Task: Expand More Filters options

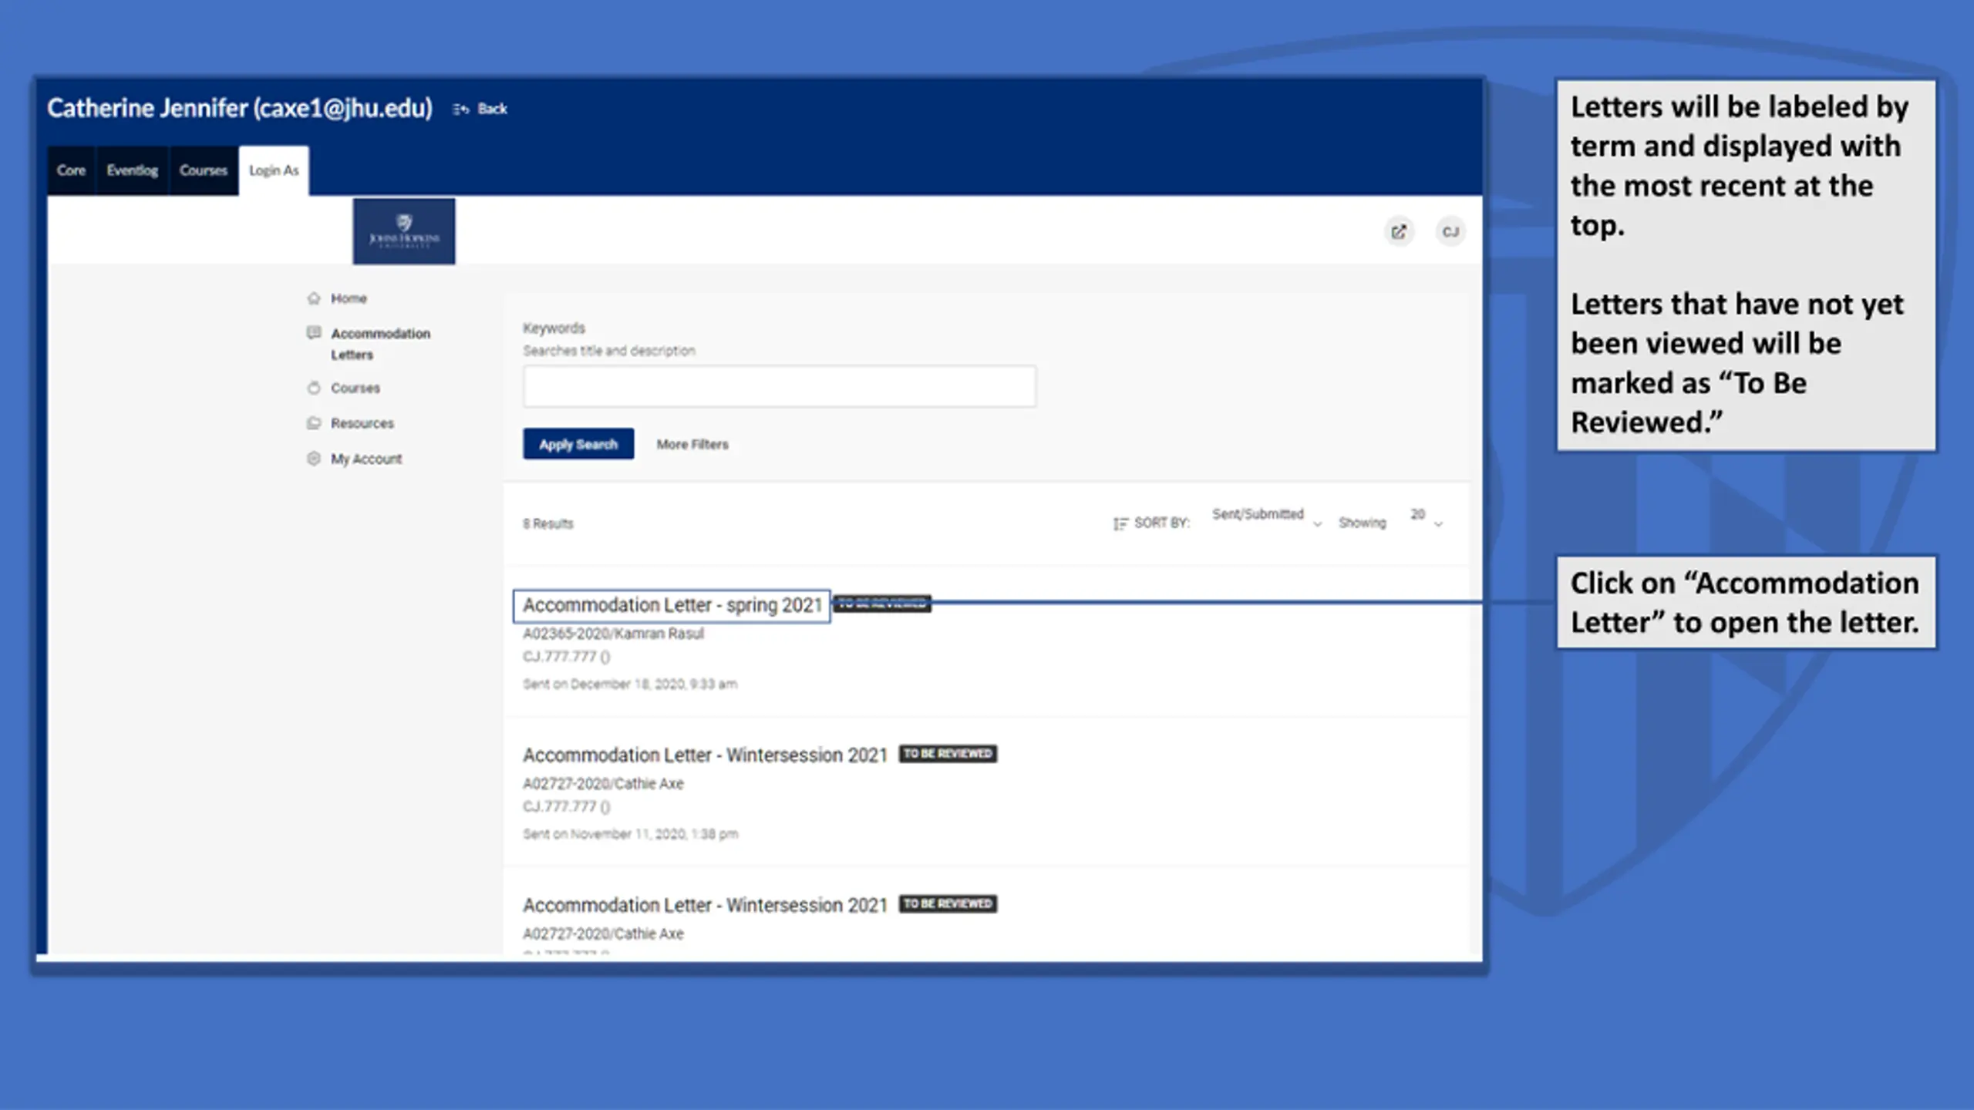Action: (692, 445)
